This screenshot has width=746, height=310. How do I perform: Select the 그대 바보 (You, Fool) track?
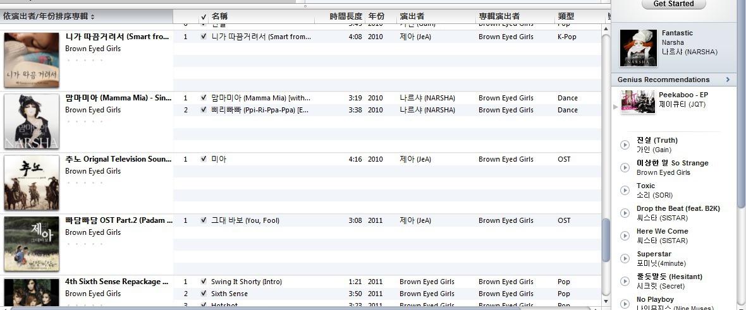245,220
